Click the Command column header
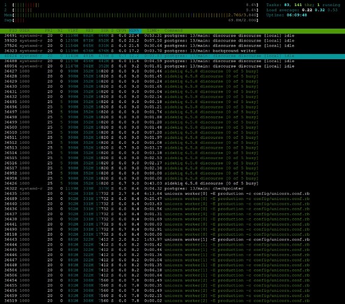345x304 pixels. point(173,30)
